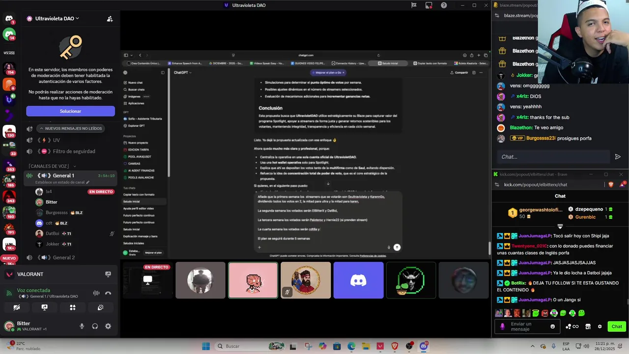Select the Discord logo participant tile
Viewport: 629px width, 354px height.
pos(358,280)
